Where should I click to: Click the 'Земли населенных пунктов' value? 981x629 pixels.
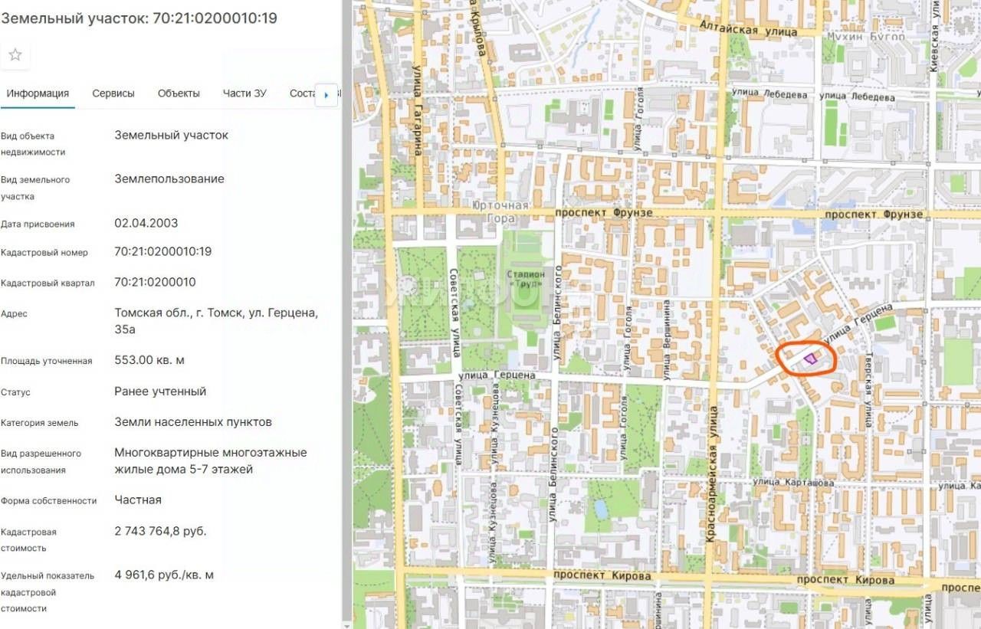(x=193, y=422)
